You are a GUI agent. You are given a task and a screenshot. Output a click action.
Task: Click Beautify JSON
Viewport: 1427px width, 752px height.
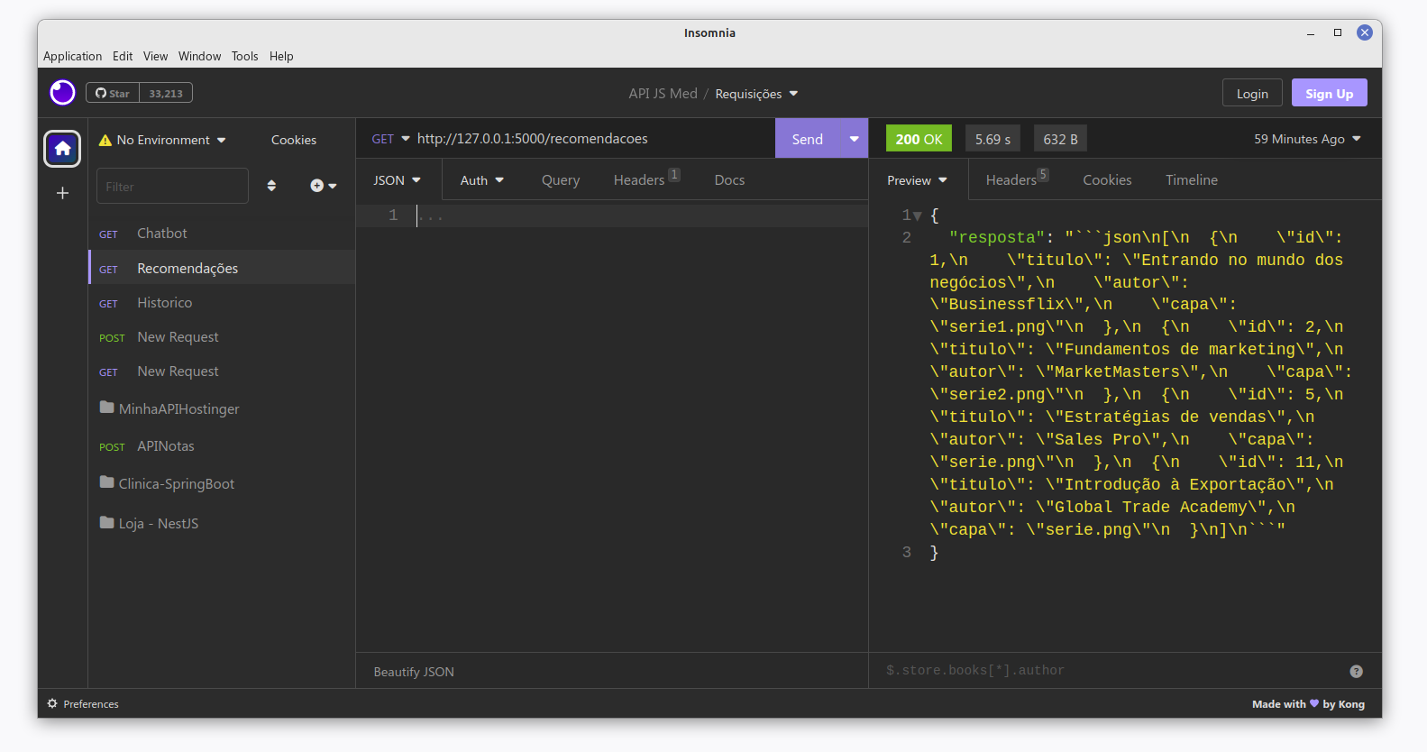coord(414,672)
